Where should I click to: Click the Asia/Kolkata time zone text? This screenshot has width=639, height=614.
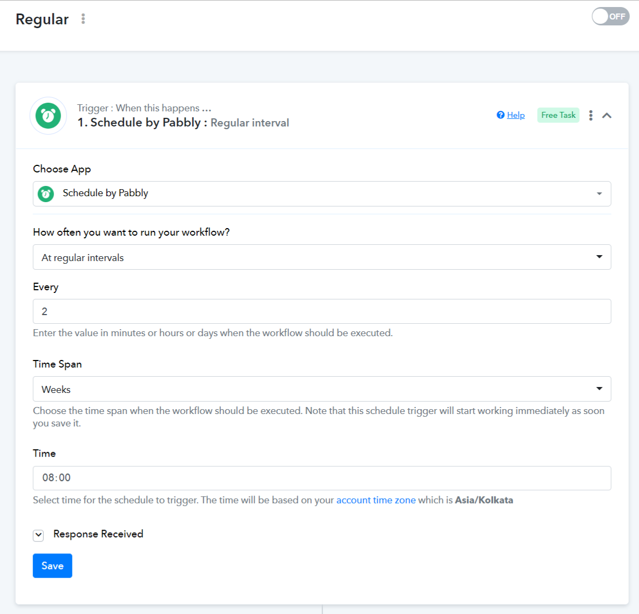pos(484,500)
